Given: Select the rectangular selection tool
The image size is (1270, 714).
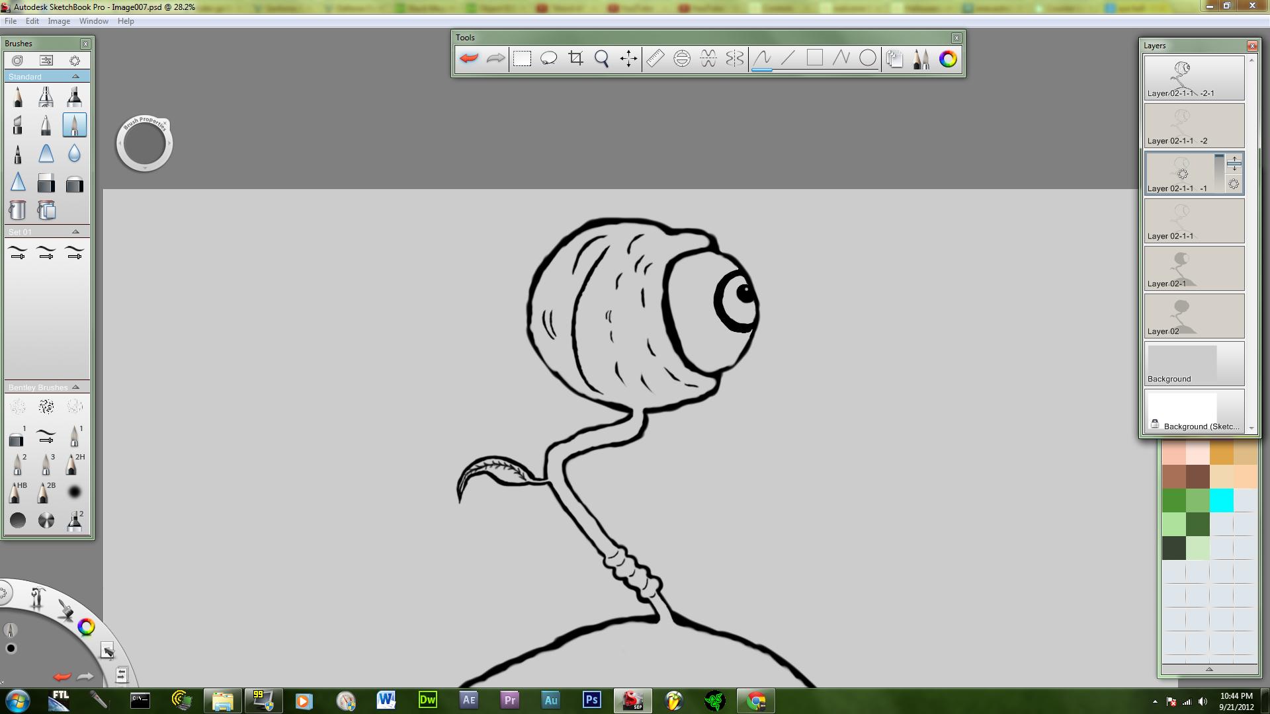Looking at the screenshot, I should coord(522,58).
